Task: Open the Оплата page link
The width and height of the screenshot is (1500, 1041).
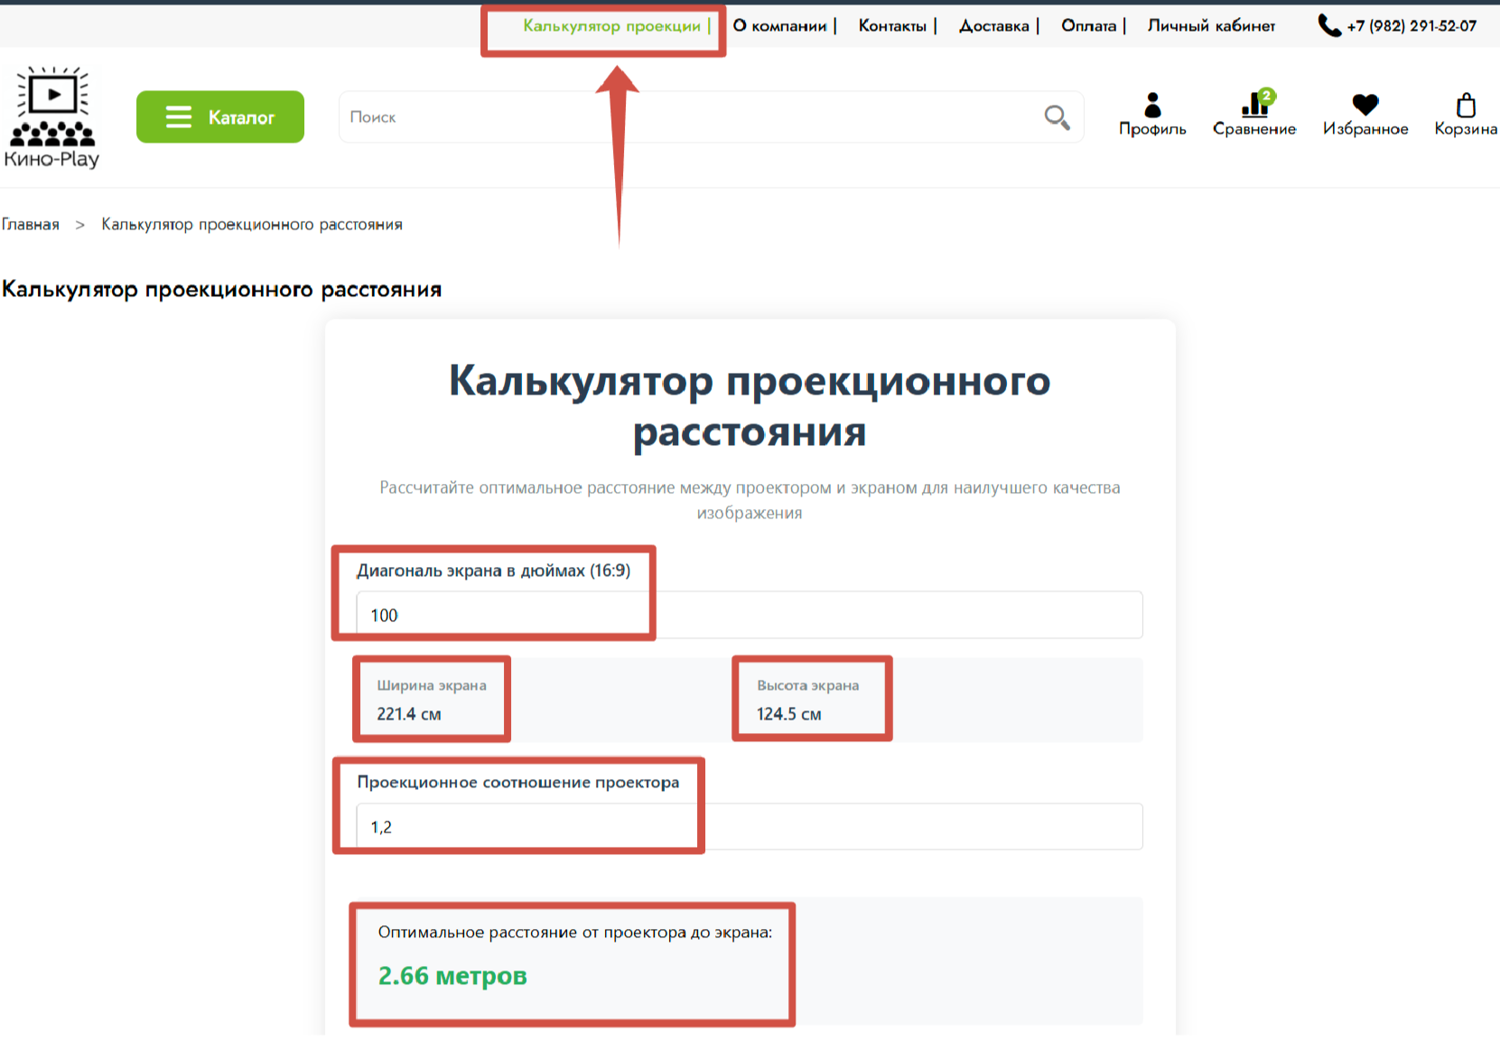Action: (x=1088, y=26)
